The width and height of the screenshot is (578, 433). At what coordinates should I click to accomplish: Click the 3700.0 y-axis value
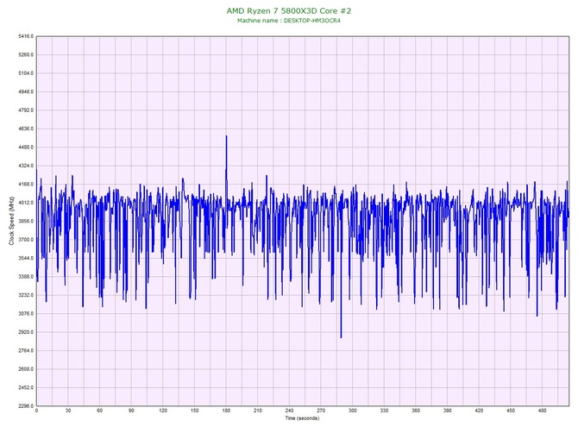coord(26,240)
